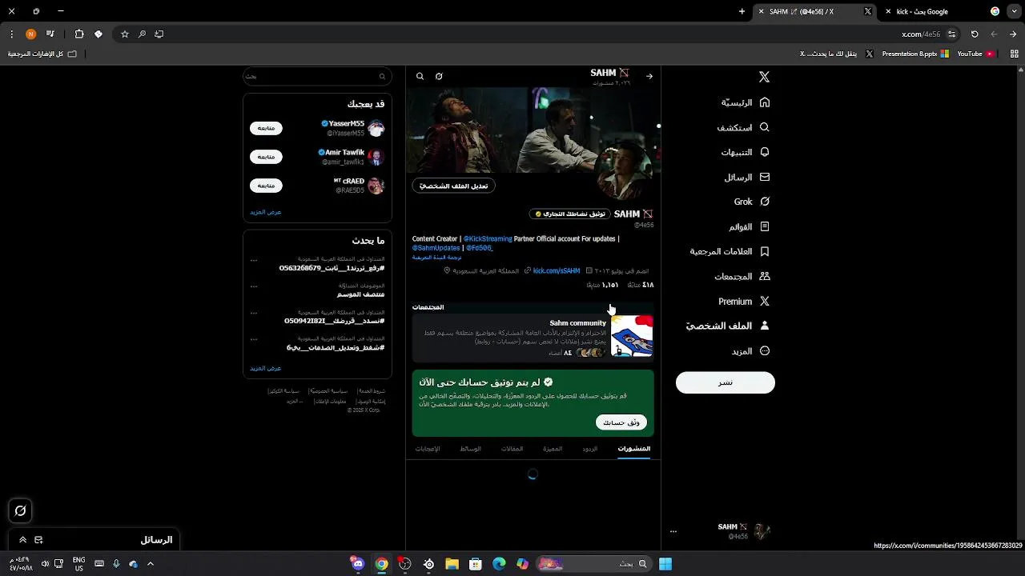Click back arrow in profile header
1025x576 pixels.
click(649, 76)
